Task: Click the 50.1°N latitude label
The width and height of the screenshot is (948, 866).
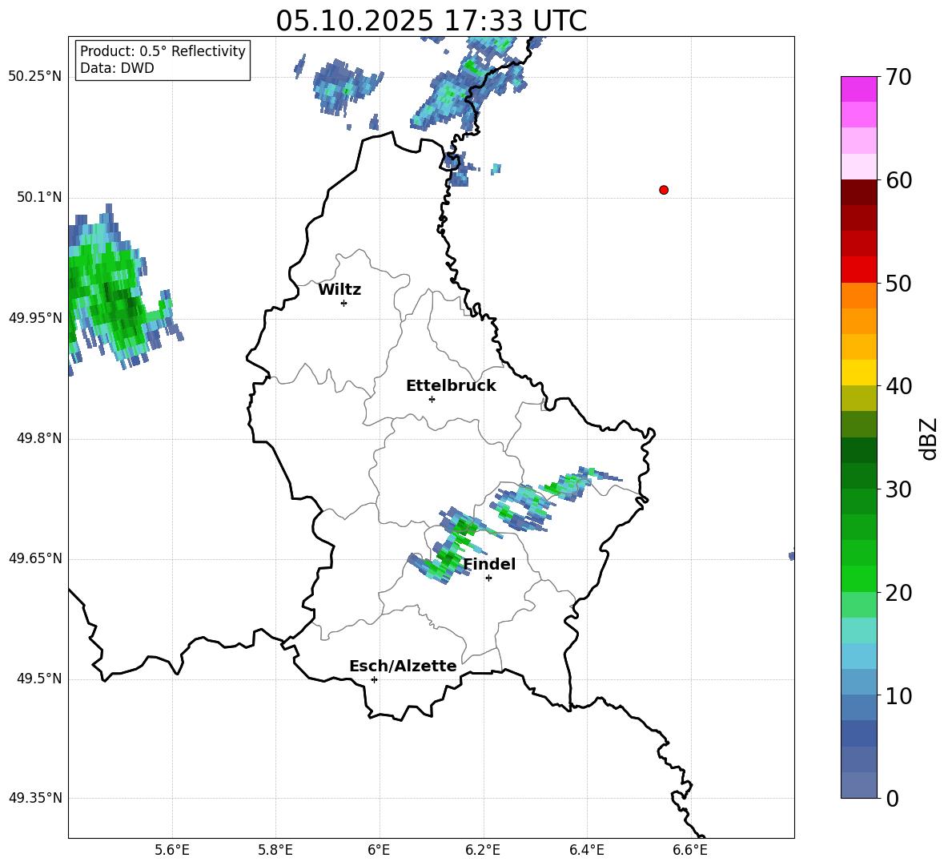Action: click(39, 197)
